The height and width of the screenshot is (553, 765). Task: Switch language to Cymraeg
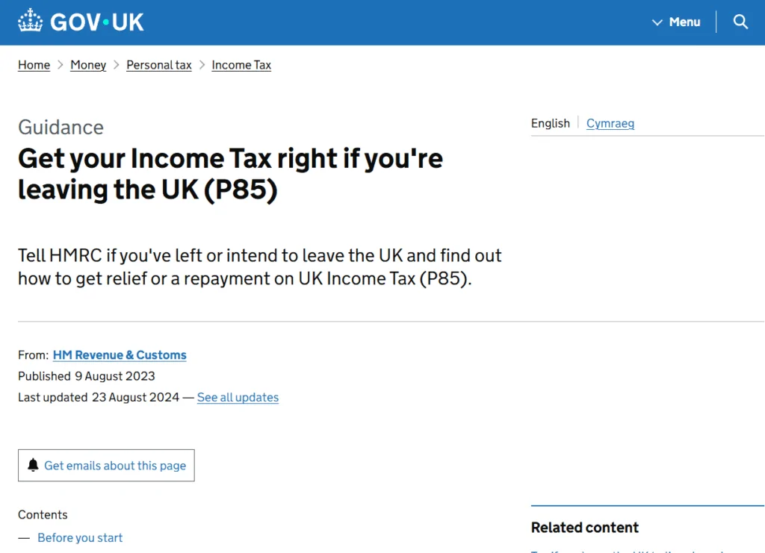pos(610,123)
